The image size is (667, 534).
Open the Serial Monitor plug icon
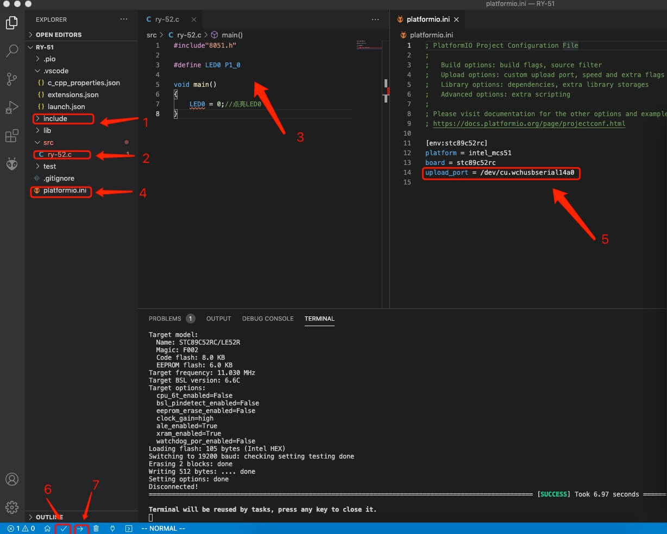(x=112, y=529)
